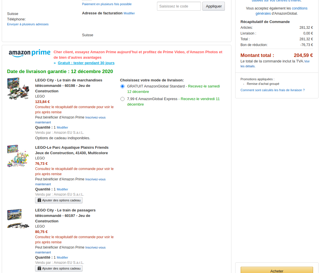Modify the billing address

tap(129, 13)
